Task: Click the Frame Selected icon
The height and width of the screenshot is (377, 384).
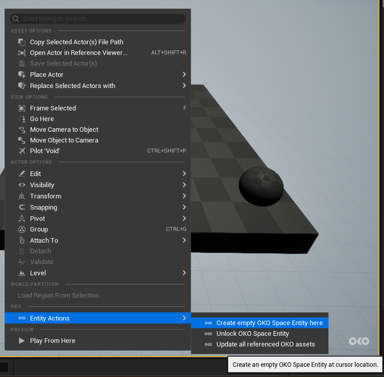Action: coord(22,108)
